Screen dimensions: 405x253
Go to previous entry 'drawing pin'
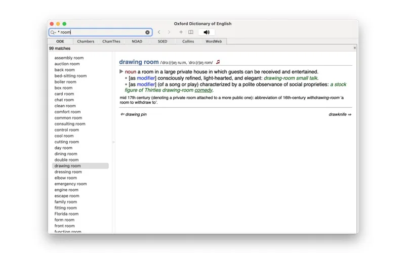(134, 114)
